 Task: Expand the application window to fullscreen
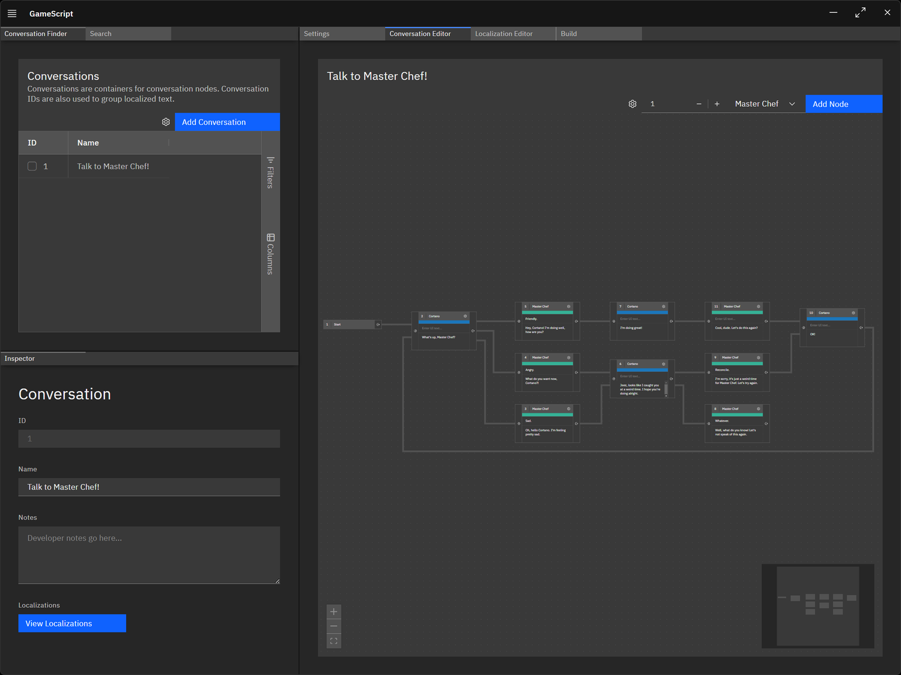tap(860, 12)
